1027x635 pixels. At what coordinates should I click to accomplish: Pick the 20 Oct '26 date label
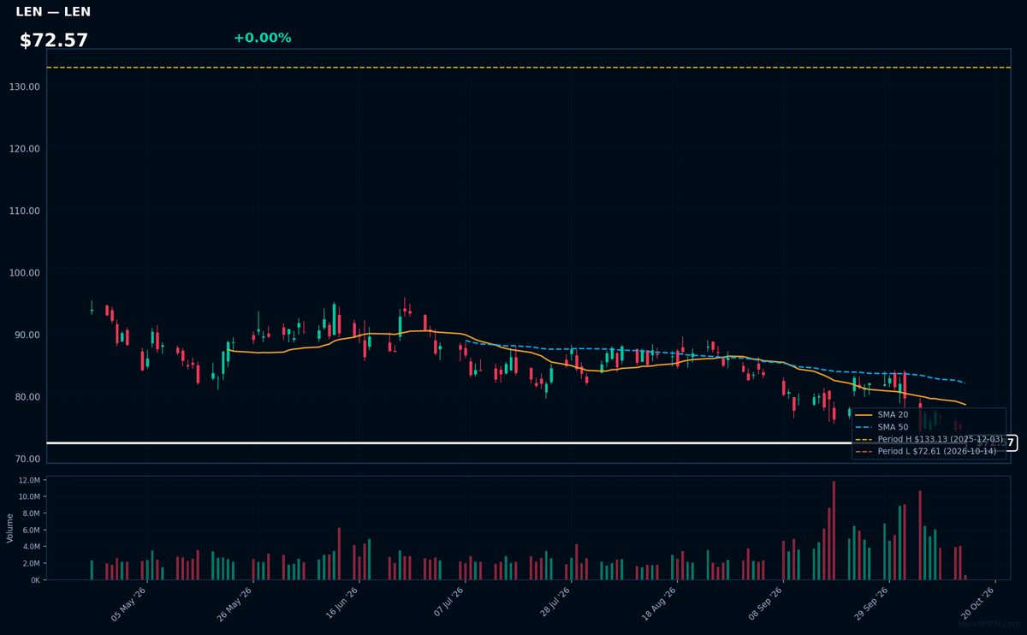coord(979,603)
